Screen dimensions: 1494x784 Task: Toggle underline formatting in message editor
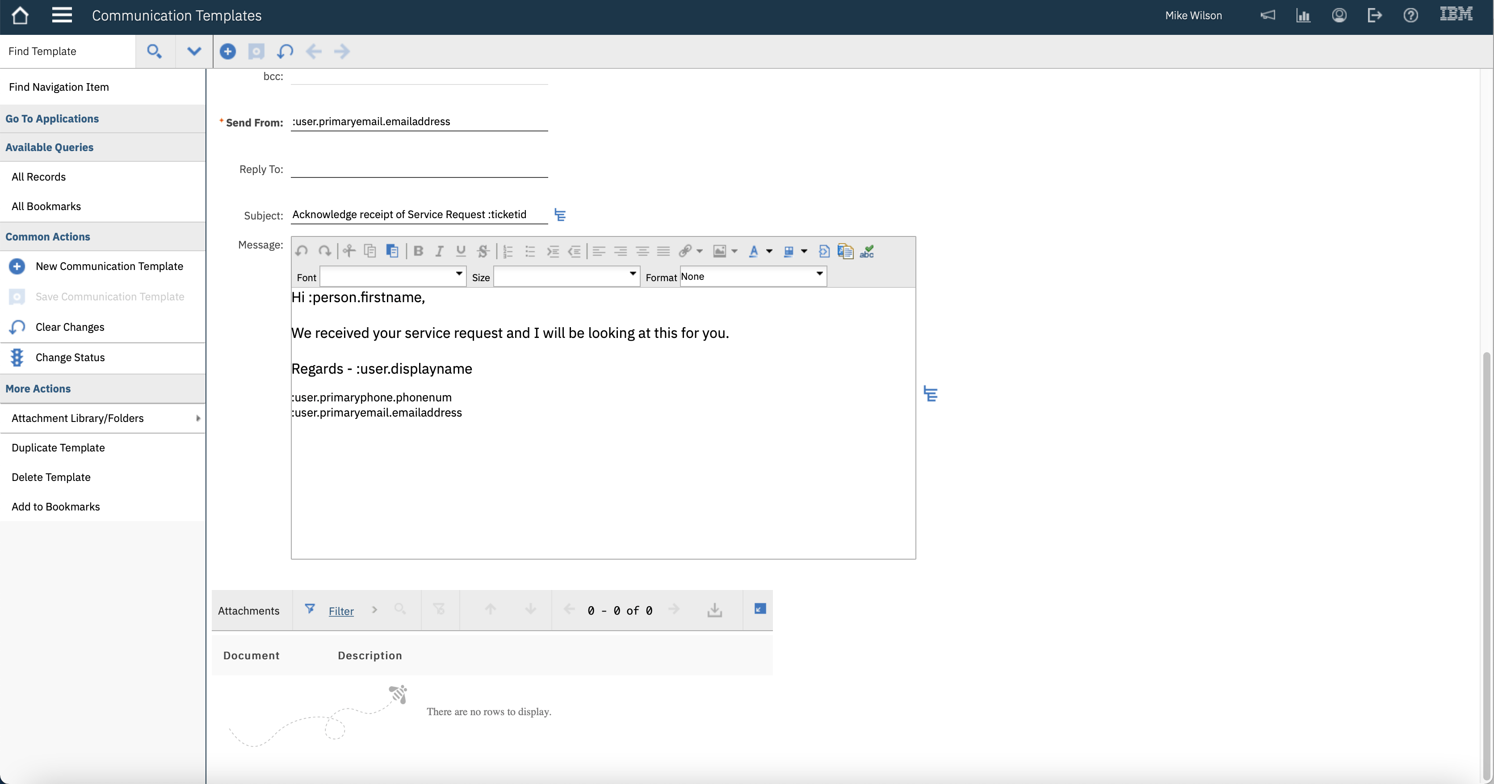pyautogui.click(x=461, y=251)
